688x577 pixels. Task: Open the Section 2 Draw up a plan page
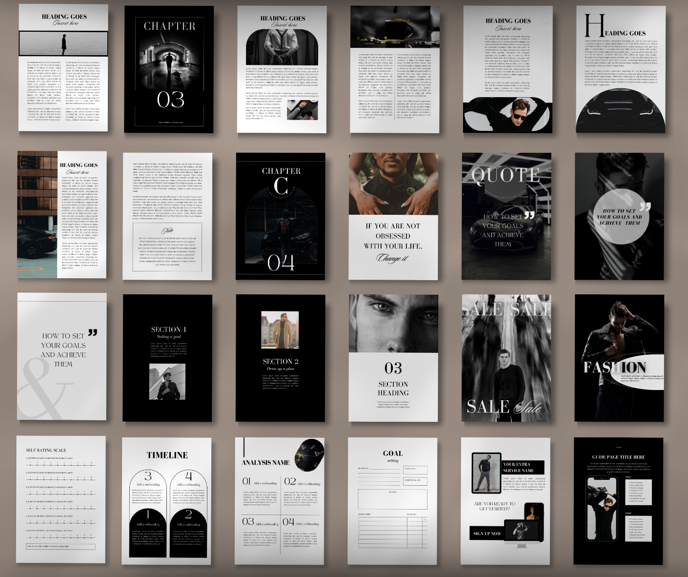point(280,358)
